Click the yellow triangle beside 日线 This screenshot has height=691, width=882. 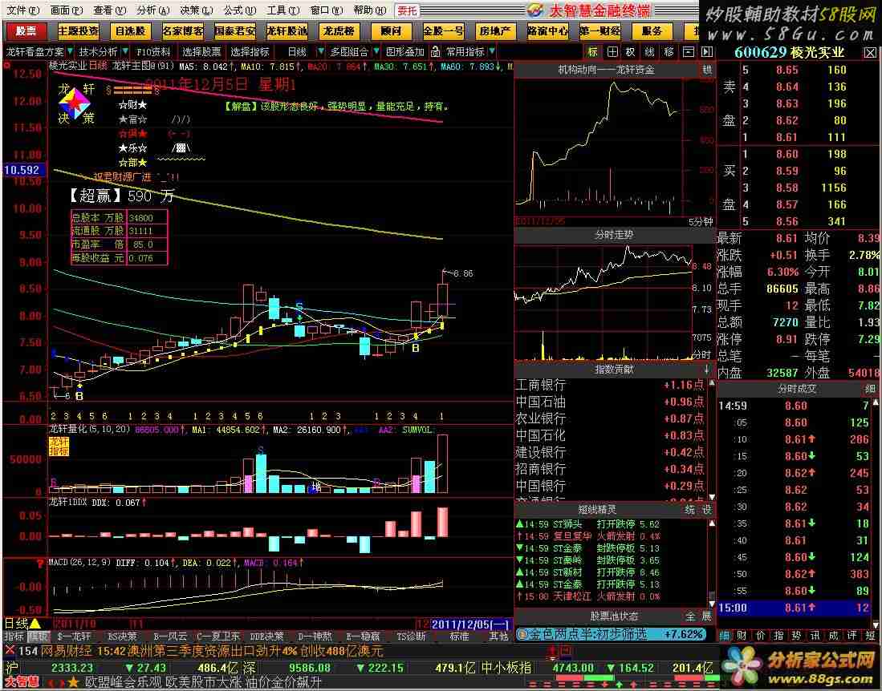tap(35, 623)
